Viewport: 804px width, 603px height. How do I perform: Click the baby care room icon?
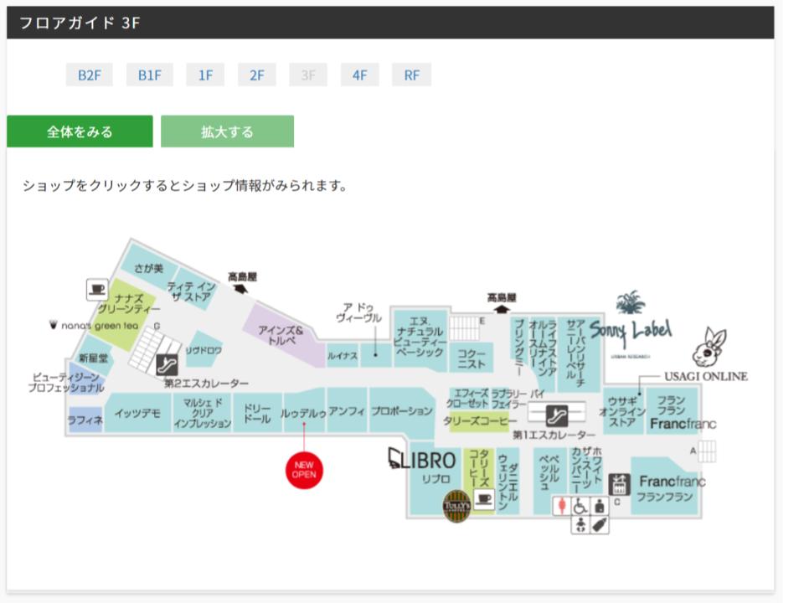(x=580, y=525)
